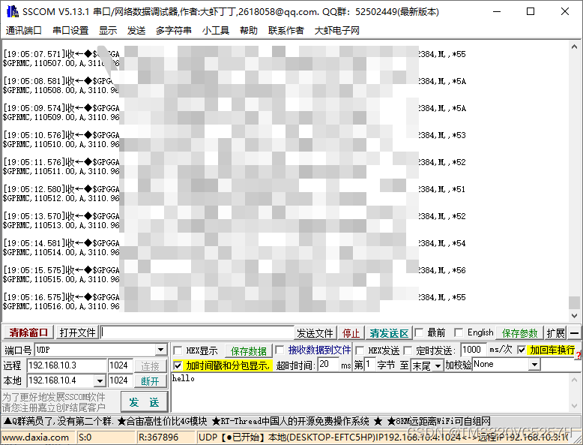
Task: Click the 断开 disconnect button
Action: pyautogui.click(x=150, y=380)
